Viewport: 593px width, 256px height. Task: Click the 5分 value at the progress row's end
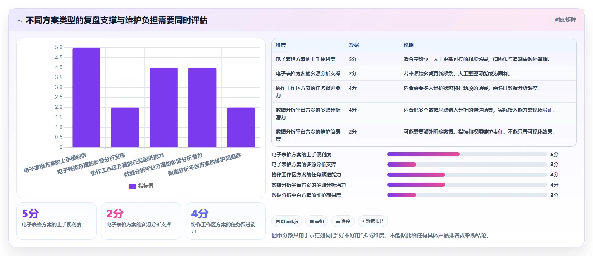coord(554,155)
